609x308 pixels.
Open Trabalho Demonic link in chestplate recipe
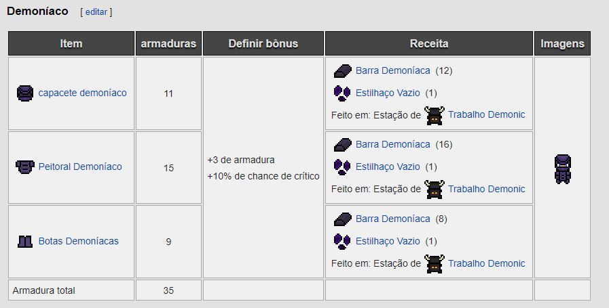[486, 189]
